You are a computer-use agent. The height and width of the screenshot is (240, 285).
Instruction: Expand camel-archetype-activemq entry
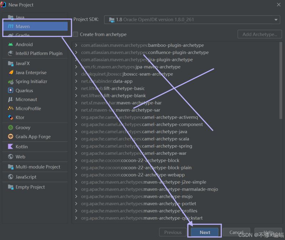click(x=76, y=117)
